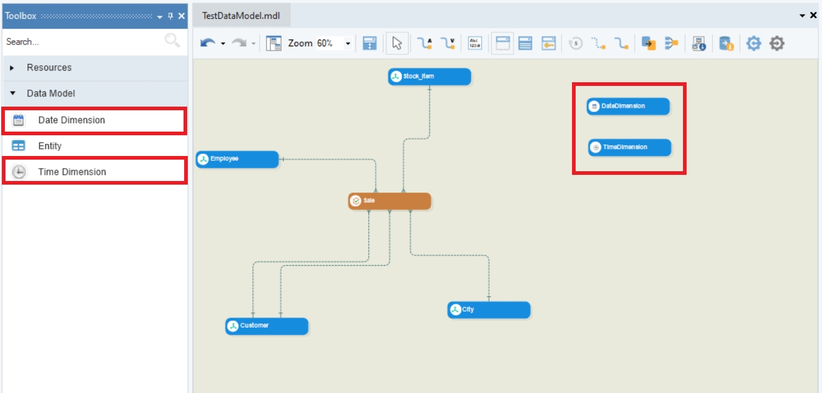The width and height of the screenshot is (822, 393).
Task: Pick the Entity item in toolbox
Action: pyautogui.click(x=49, y=146)
